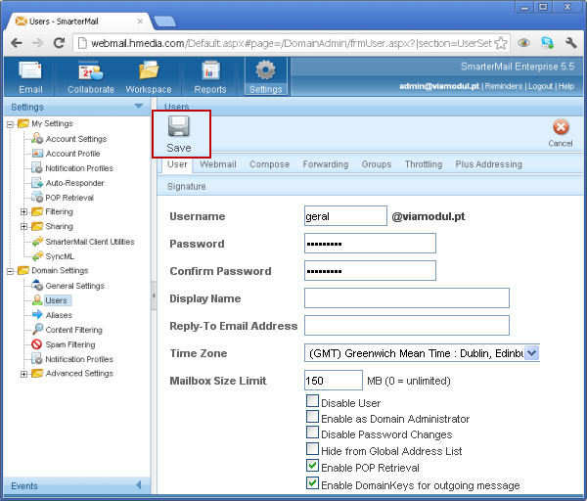Open SmarterMail Client Utilities
587x501 pixels.
tap(90, 242)
